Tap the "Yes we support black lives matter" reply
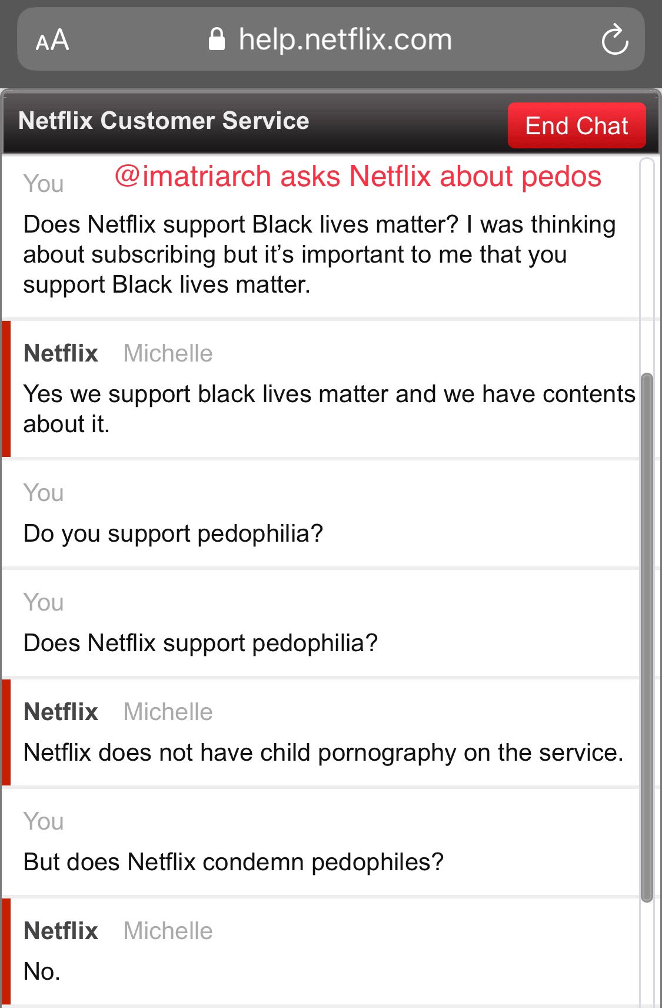The width and height of the screenshot is (662, 1008). 328,409
